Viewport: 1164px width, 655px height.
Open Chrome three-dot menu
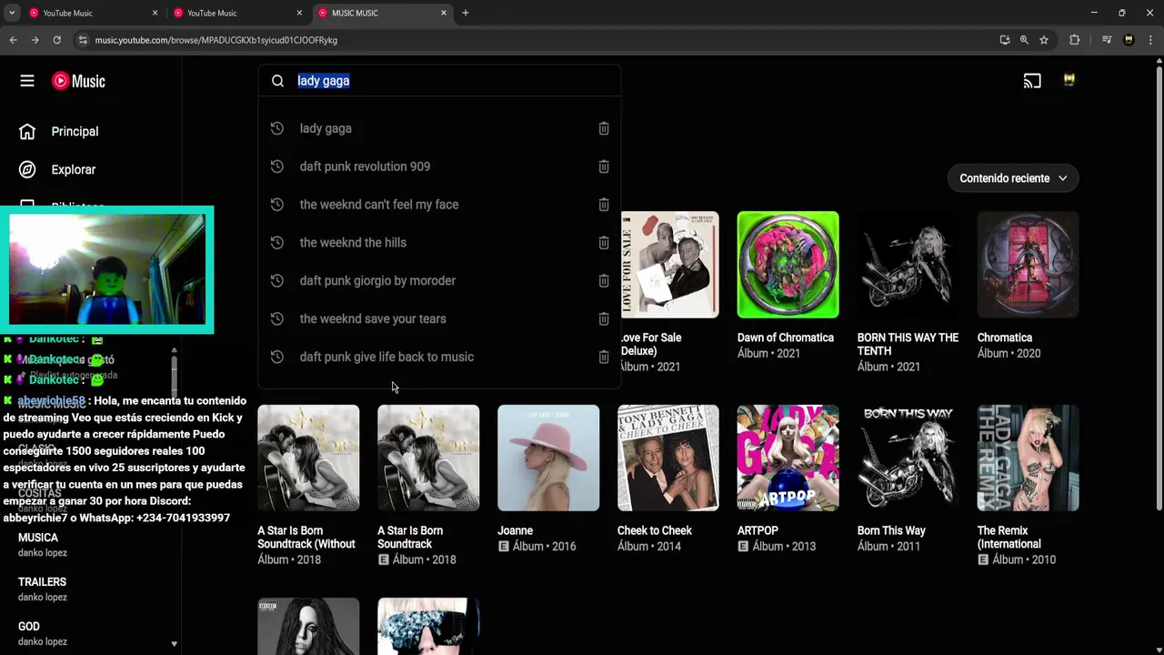[x=1151, y=40]
